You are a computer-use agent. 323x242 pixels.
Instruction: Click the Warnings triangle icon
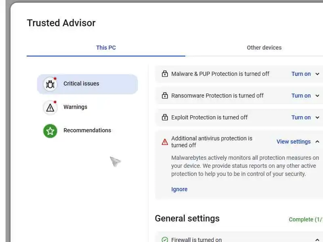pyautogui.click(x=50, y=107)
